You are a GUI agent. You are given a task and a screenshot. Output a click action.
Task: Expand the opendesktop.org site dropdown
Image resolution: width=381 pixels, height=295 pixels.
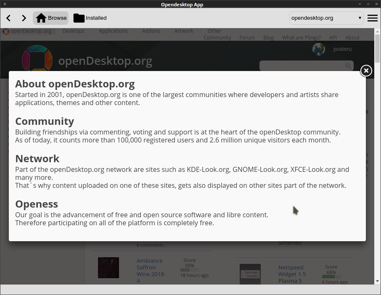[326, 18]
